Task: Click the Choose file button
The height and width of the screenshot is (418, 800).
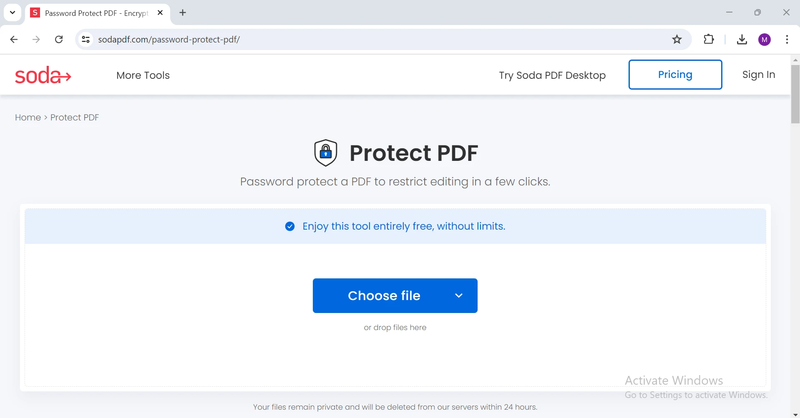Action: [x=395, y=295]
